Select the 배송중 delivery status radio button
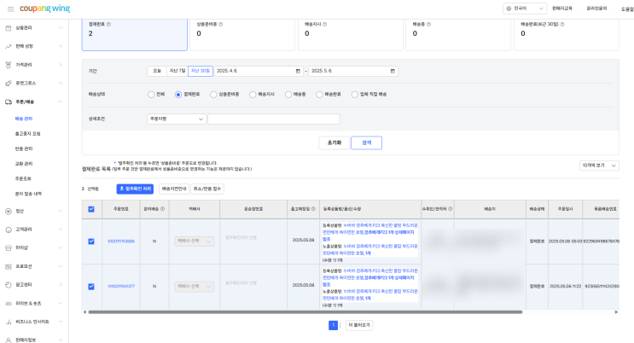Viewport: 634px width, 343px height. coord(288,94)
